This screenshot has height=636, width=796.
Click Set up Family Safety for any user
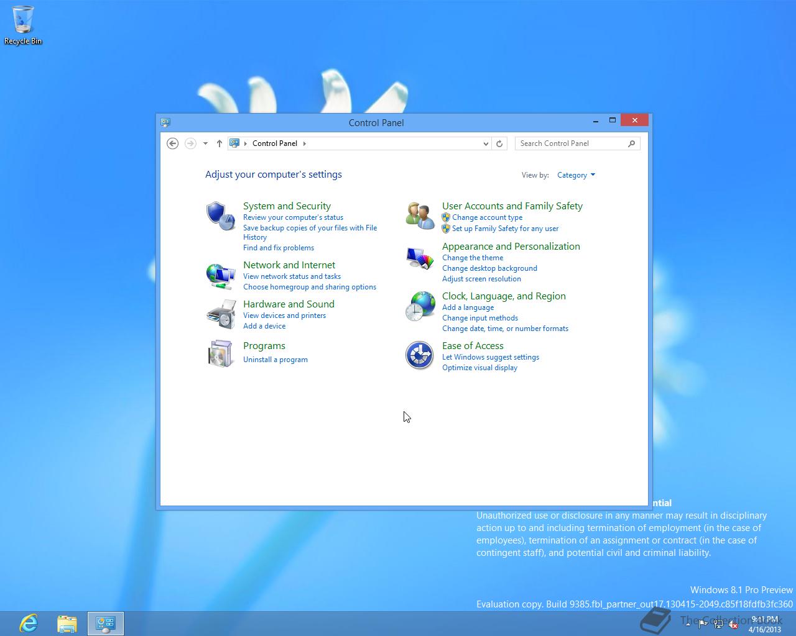tap(505, 229)
